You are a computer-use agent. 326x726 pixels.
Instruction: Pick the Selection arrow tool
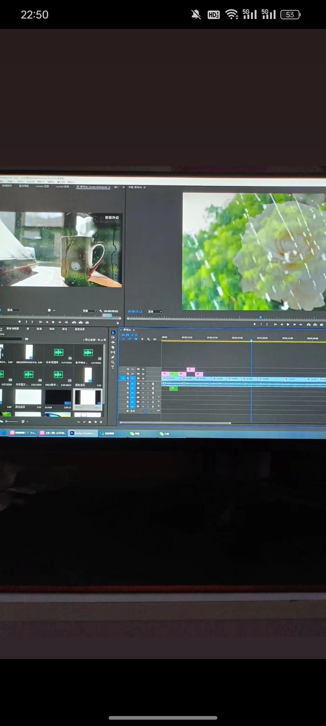113,333
